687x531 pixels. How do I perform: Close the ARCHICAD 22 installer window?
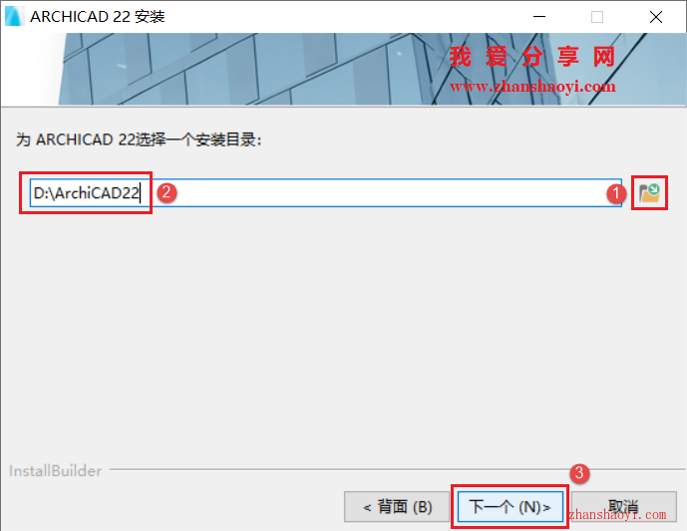pos(656,17)
